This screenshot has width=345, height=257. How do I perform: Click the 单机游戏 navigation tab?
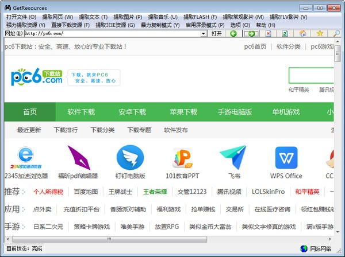point(286,112)
